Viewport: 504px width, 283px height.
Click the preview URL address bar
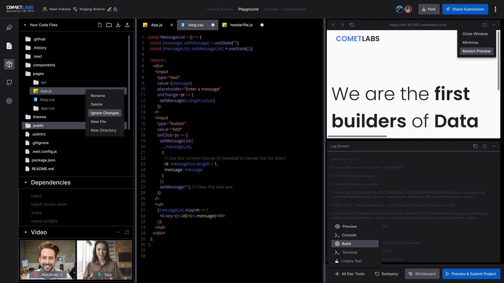click(418, 25)
